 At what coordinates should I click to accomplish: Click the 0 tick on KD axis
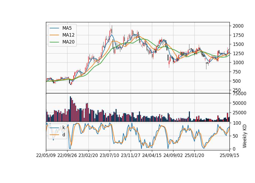[x=234, y=149]
